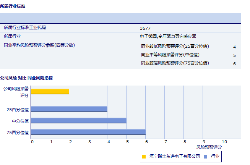
Task: Select the yellow 公司风险预警评分 bar
Action: (50, 92)
